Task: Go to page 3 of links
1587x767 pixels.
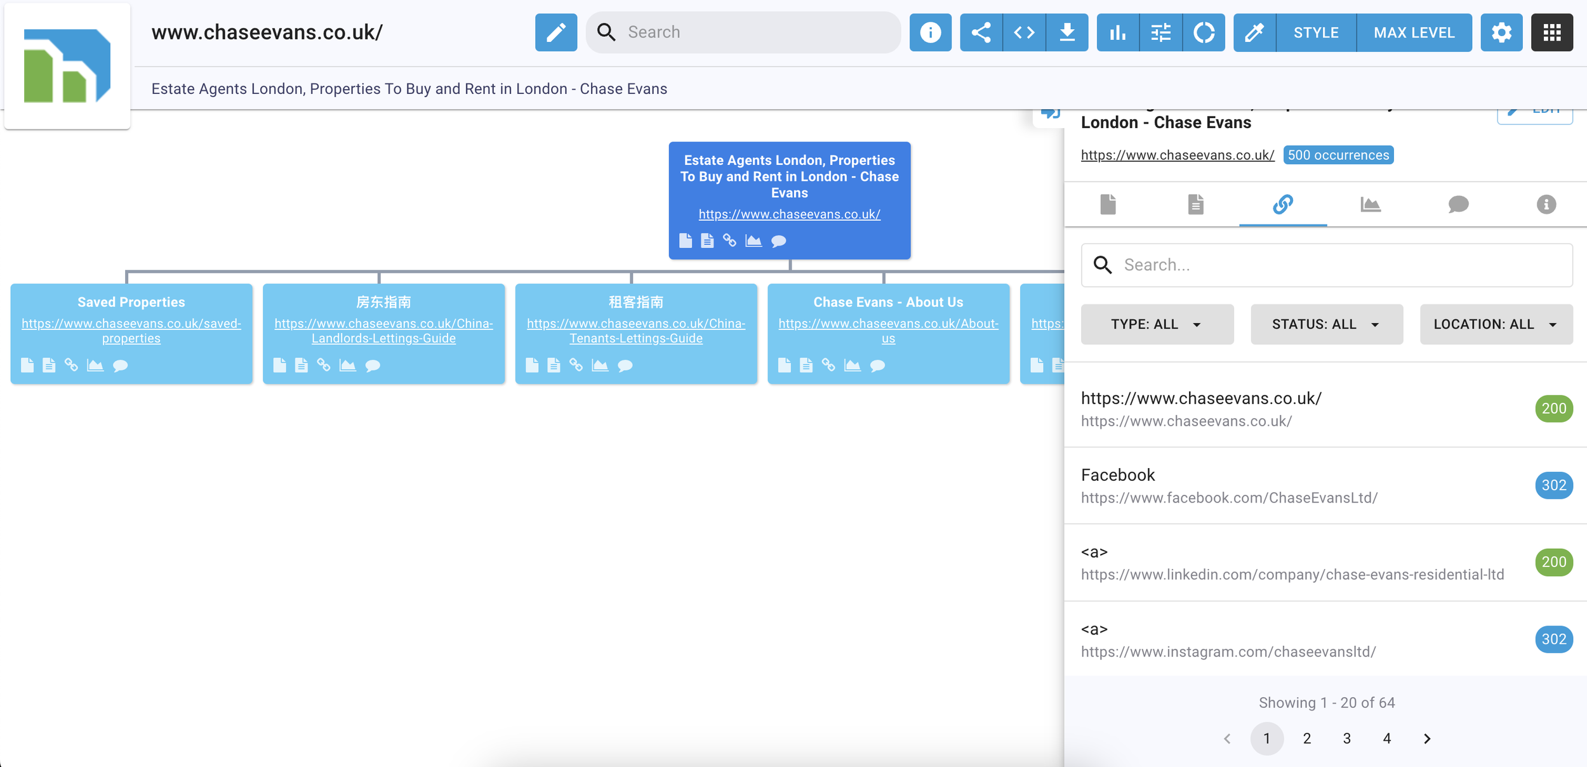Action: 1347,738
